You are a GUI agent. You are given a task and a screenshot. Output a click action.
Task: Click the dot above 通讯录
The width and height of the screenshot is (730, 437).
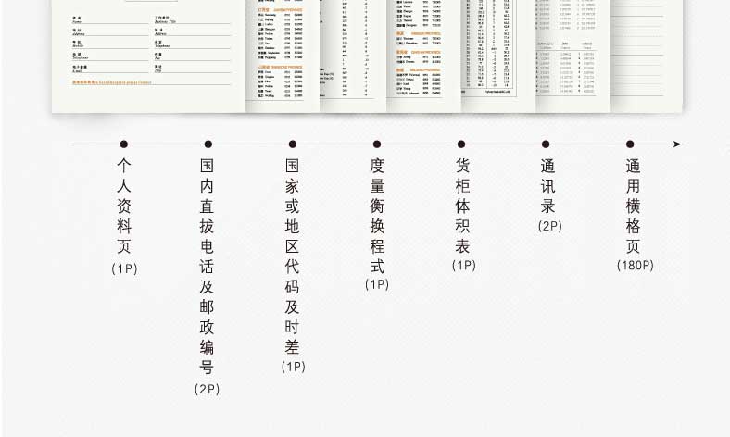(x=546, y=144)
